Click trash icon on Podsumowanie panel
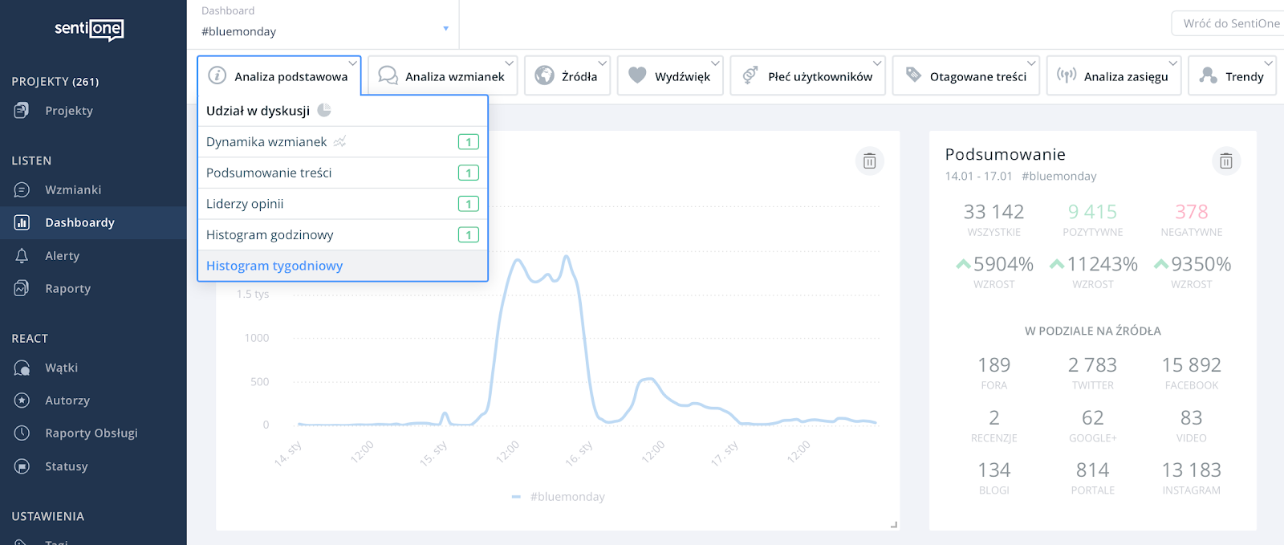This screenshot has width=1284, height=545. [1225, 161]
